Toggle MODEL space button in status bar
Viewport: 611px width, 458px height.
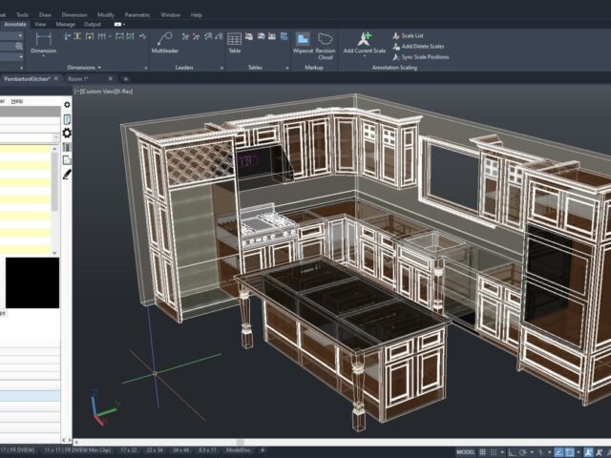466,451
